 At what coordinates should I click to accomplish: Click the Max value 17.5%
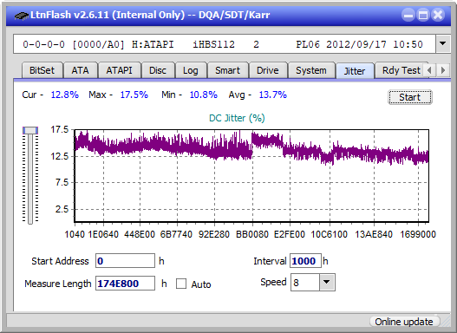(x=134, y=95)
